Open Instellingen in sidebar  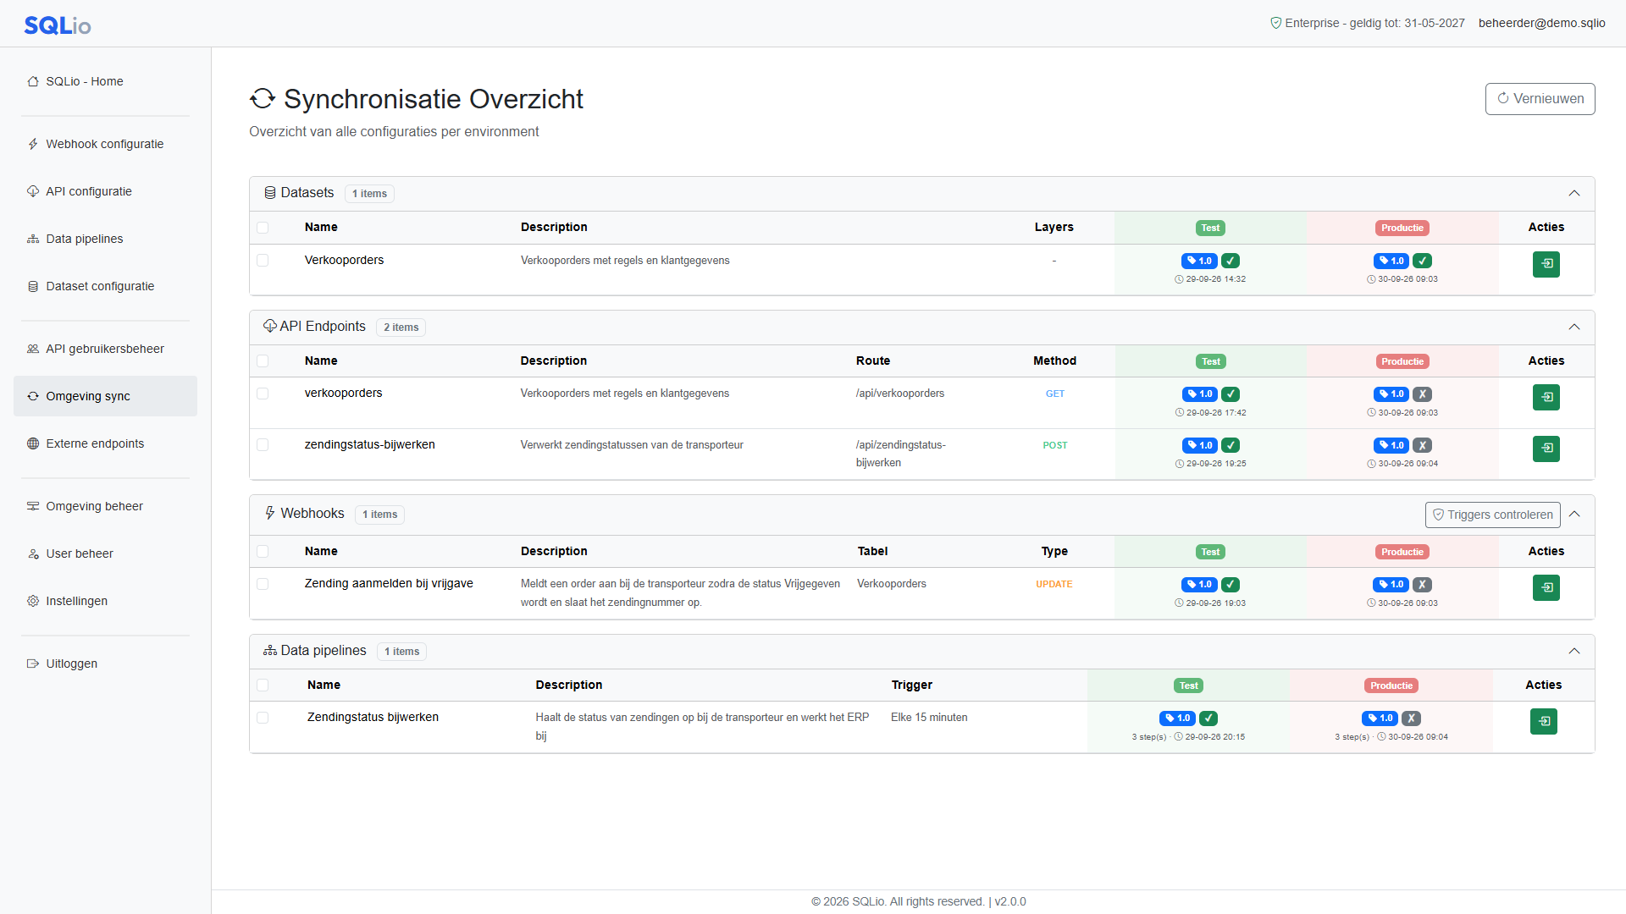tap(105, 601)
